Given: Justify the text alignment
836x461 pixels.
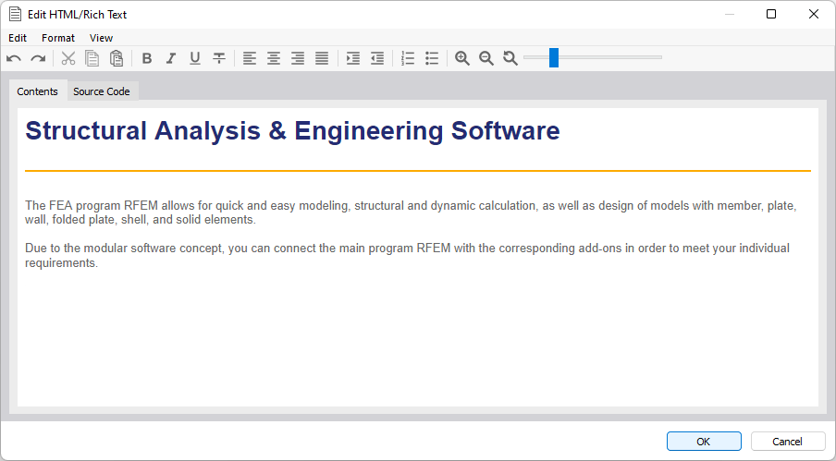Looking at the screenshot, I should [x=322, y=58].
